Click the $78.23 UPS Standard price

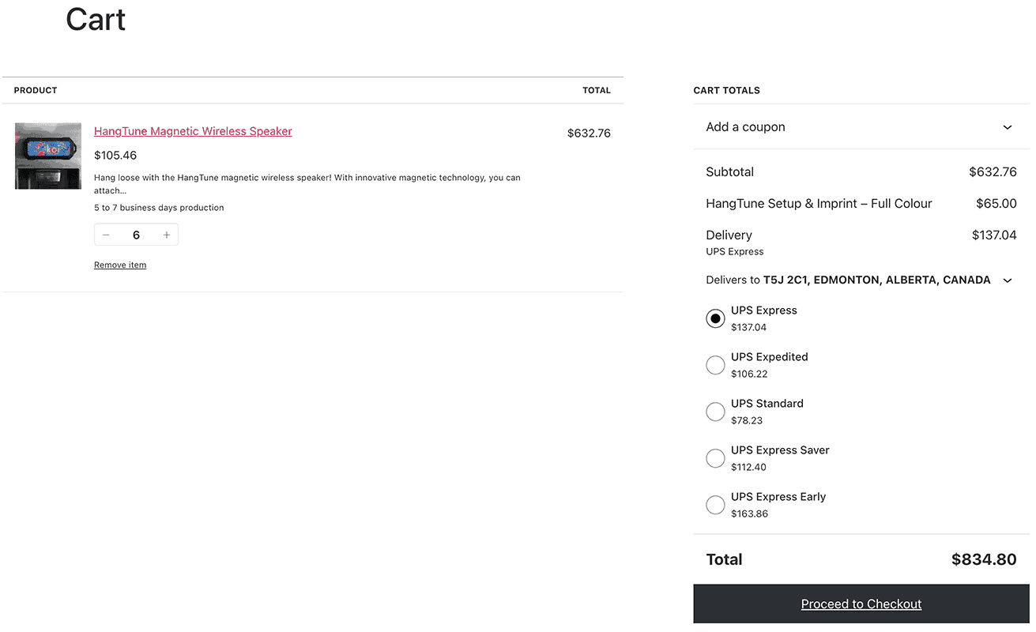[x=747, y=420]
